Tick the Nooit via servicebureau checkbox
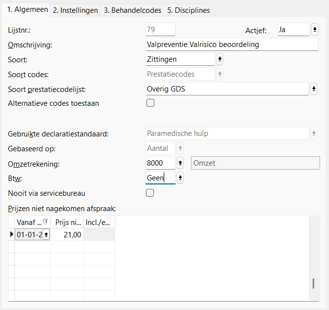 [150, 193]
